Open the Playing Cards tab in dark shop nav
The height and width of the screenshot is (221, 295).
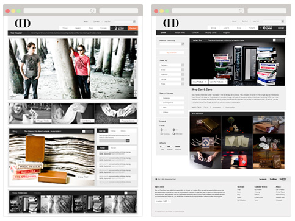211,33
